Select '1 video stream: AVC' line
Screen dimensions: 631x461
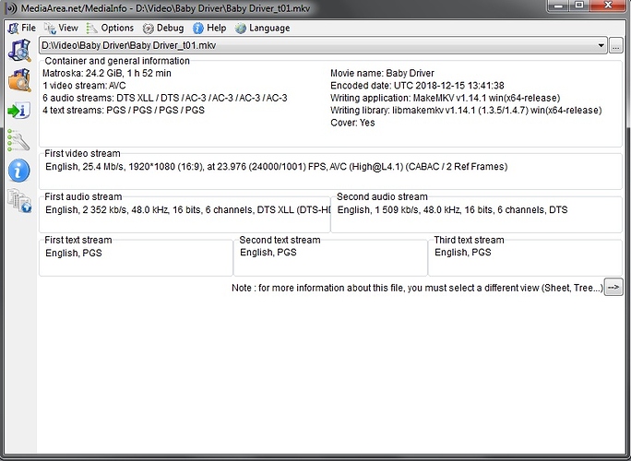tap(84, 86)
